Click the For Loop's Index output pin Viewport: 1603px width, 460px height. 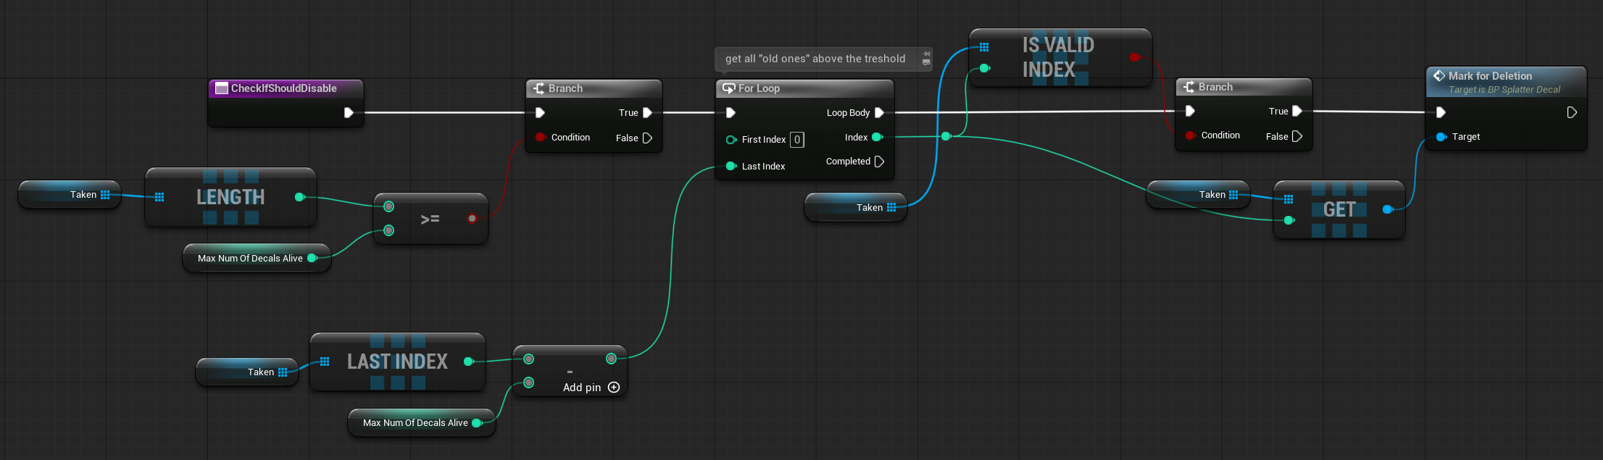pos(876,137)
